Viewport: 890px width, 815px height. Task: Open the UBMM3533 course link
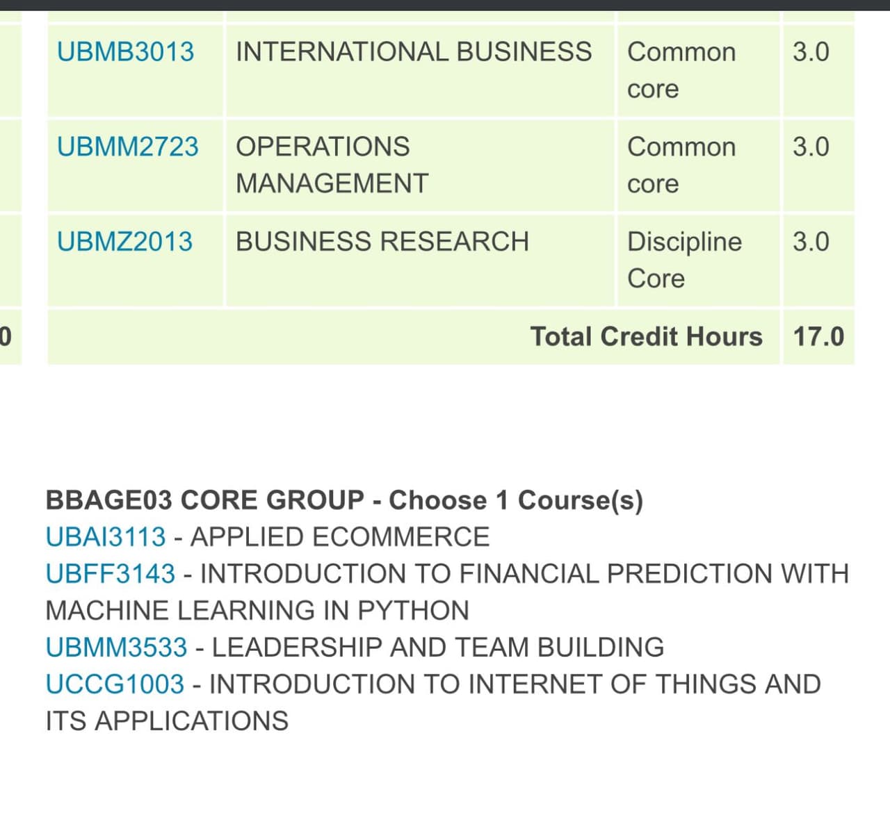116,648
